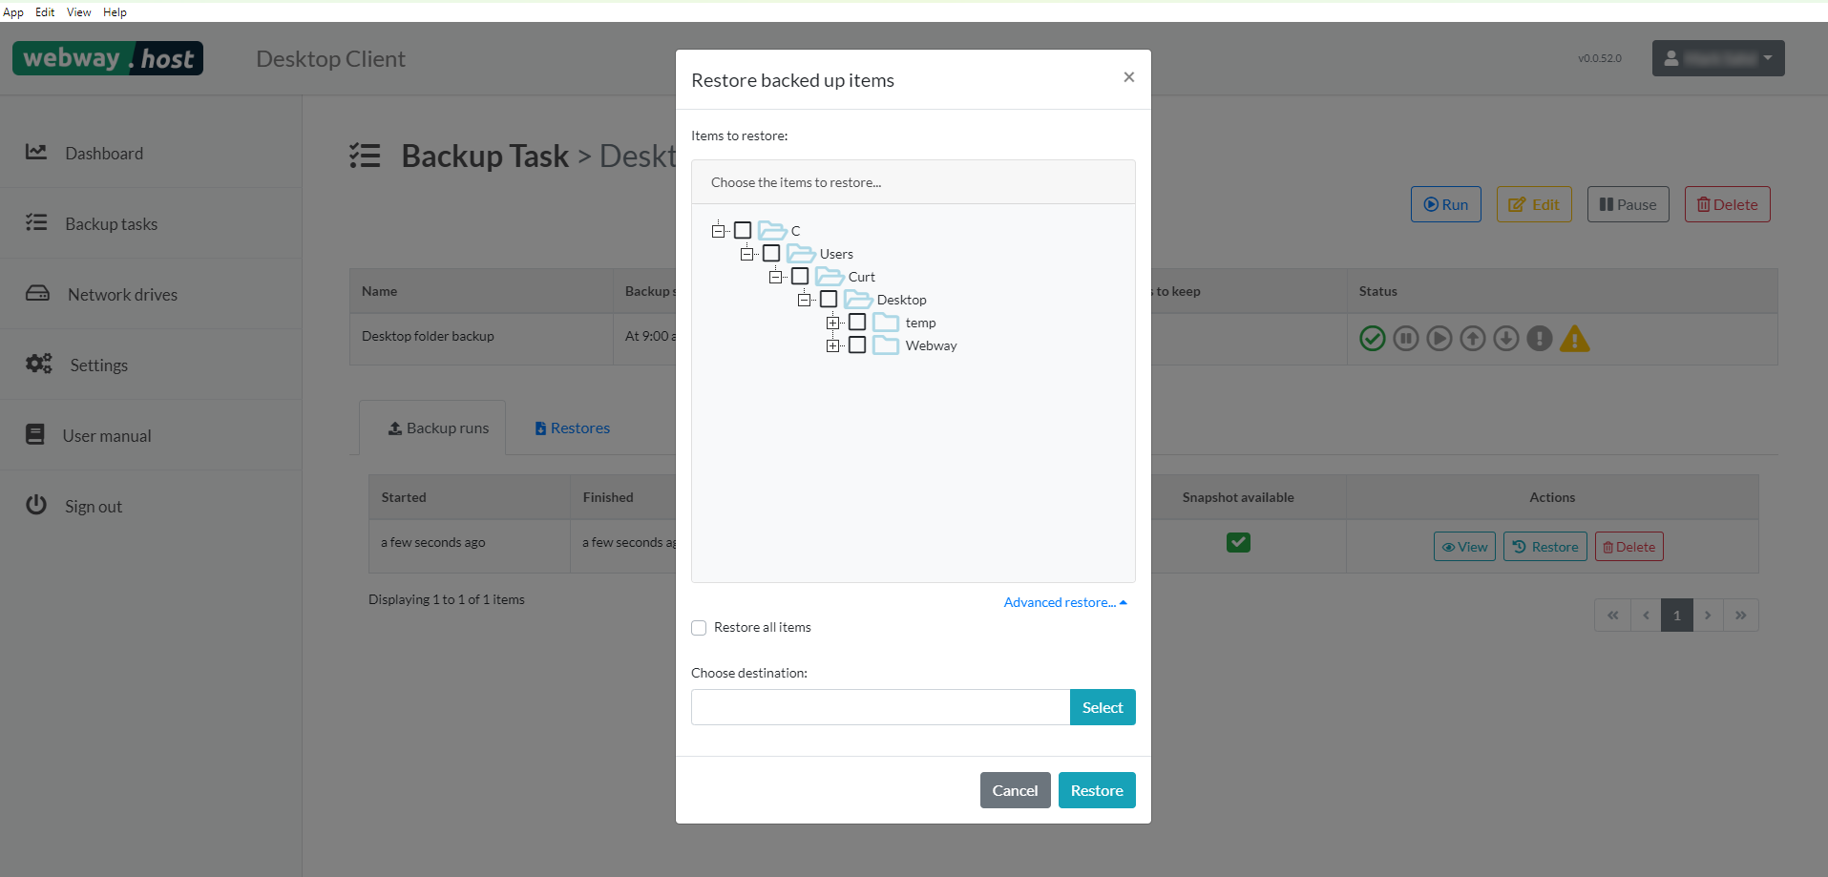
Task: Open the user account dropdown
Action: tap(1717, 58)
